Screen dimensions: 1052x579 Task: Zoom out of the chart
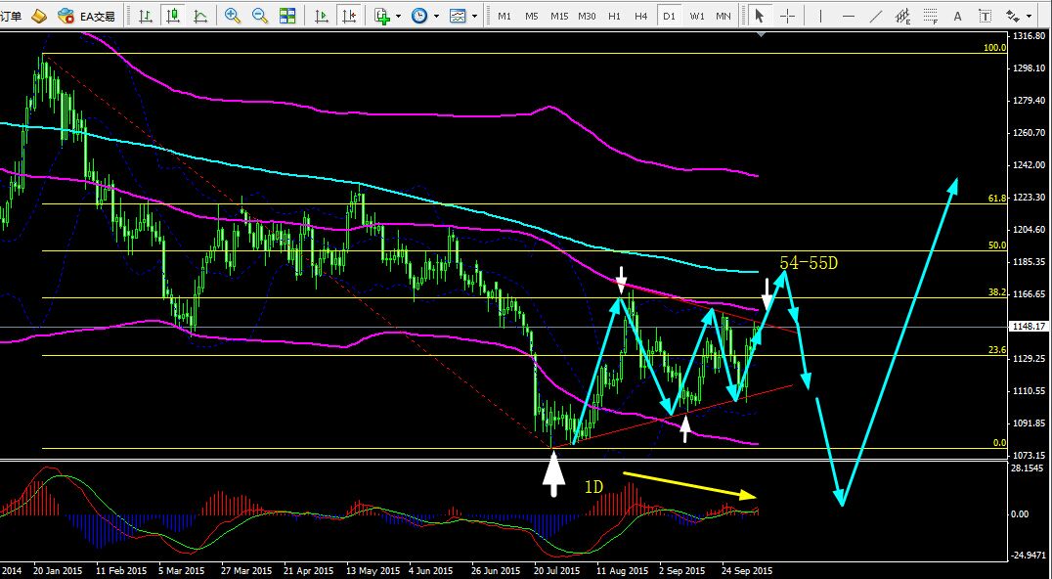coord(260,16)
